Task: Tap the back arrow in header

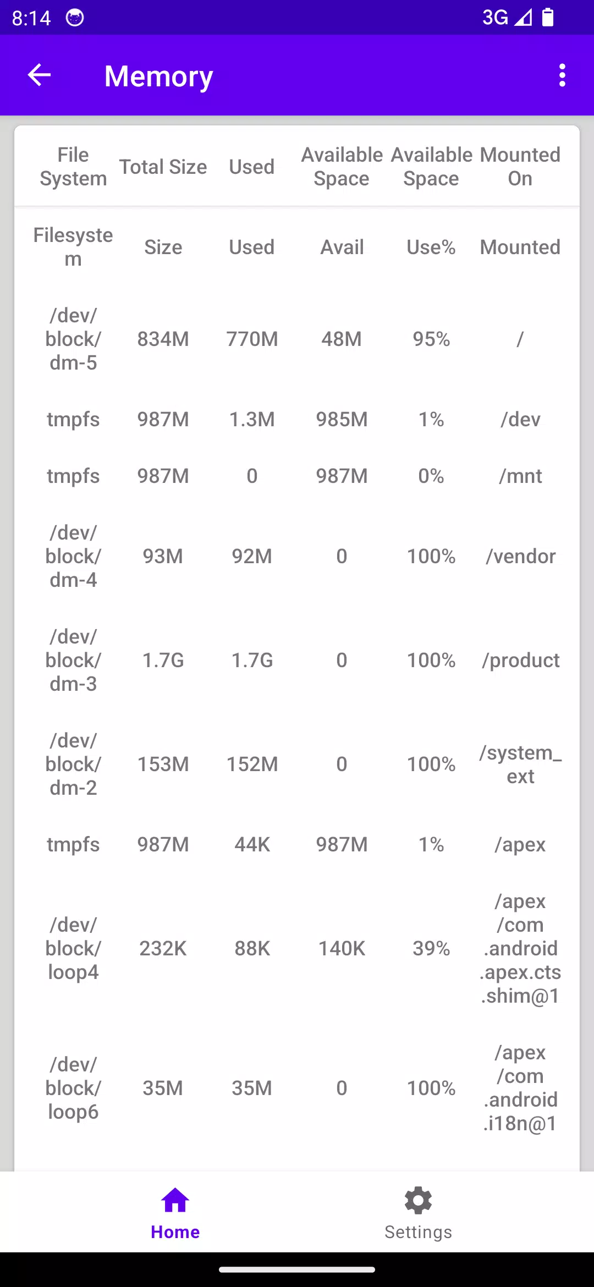Action: click(39, 75)
